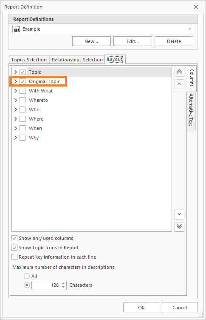Expand the Original Topic tree item
Viewport: 206px width, 320px height.
coord(15,81)
